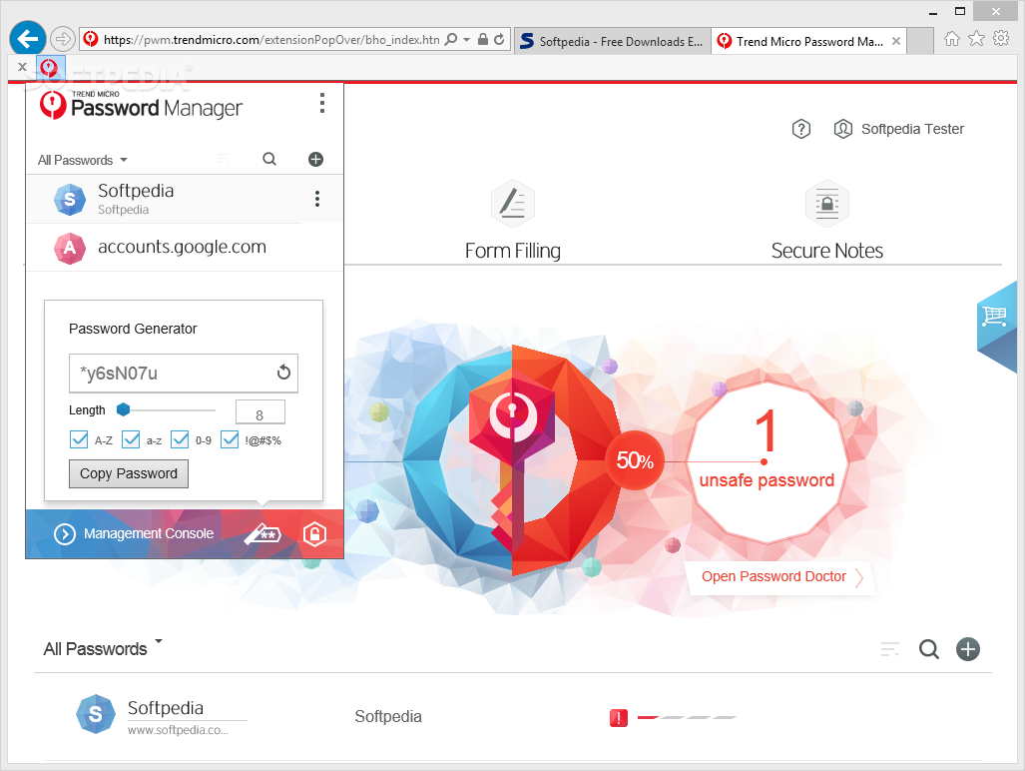1025x771 pixels.
Task: Regenerate the generated password
Action: pyautogui.click(x=283, y=373)
